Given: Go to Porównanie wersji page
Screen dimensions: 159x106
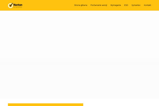Looking at the screenshot, I should click(99, 5).
